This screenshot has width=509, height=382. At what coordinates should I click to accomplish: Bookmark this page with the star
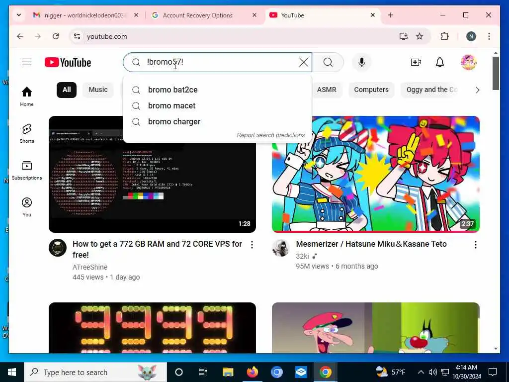420,36
